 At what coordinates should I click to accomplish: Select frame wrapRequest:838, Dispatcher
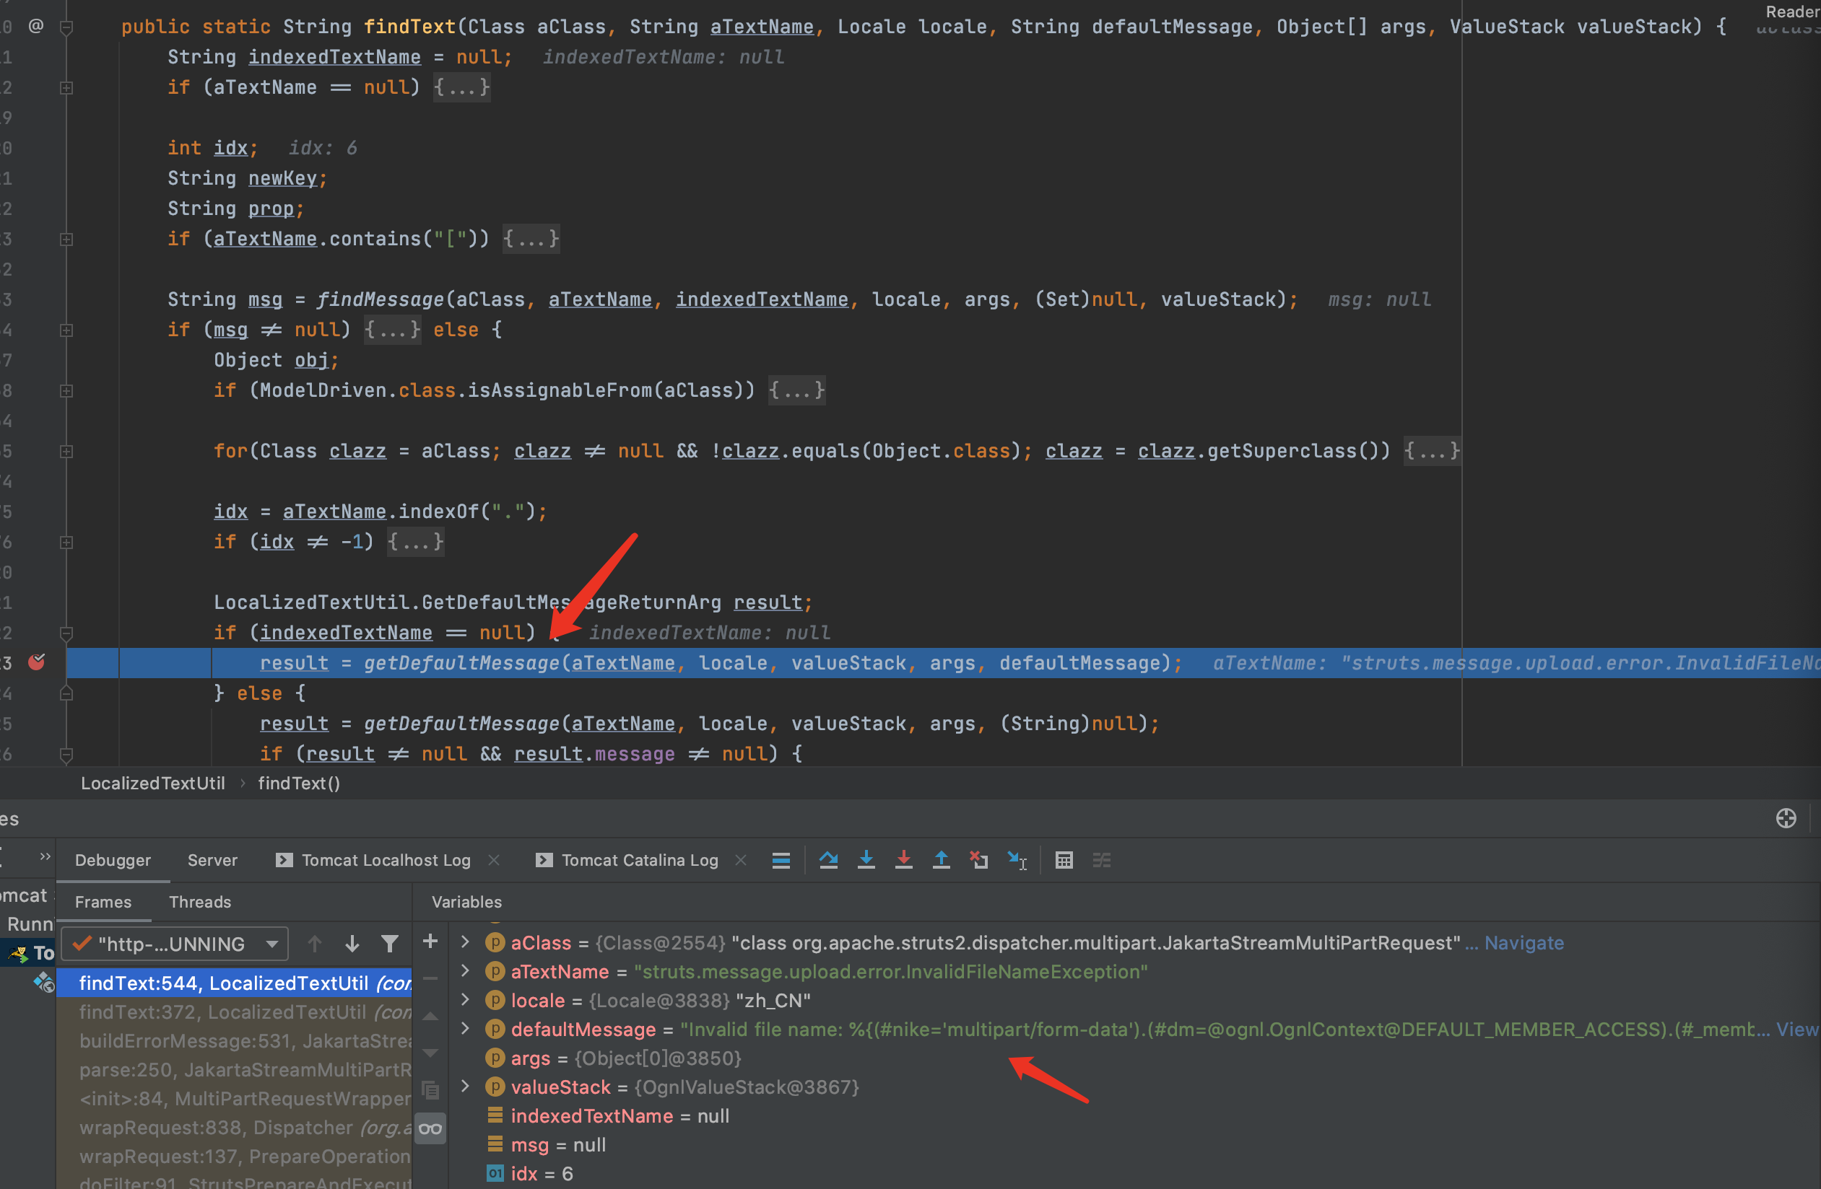tap(234, 1128)
